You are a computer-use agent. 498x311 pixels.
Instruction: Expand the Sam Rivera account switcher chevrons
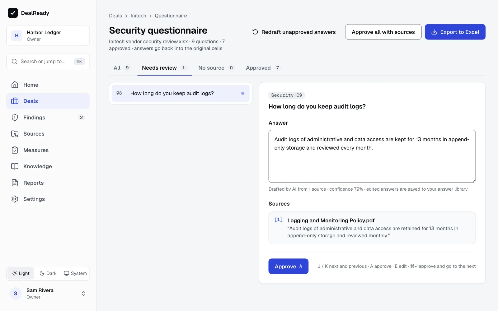84,294
